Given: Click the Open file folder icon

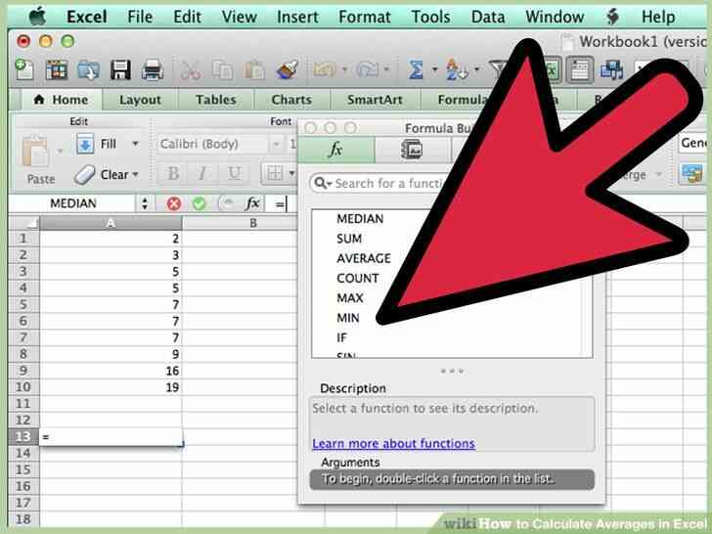Looking at the screenshot, I should [x=89, y=70].
